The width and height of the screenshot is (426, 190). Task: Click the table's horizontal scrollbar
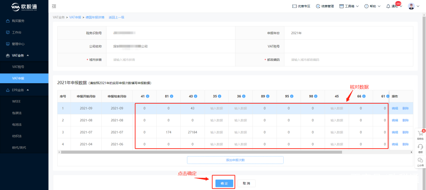coord(201,152)
